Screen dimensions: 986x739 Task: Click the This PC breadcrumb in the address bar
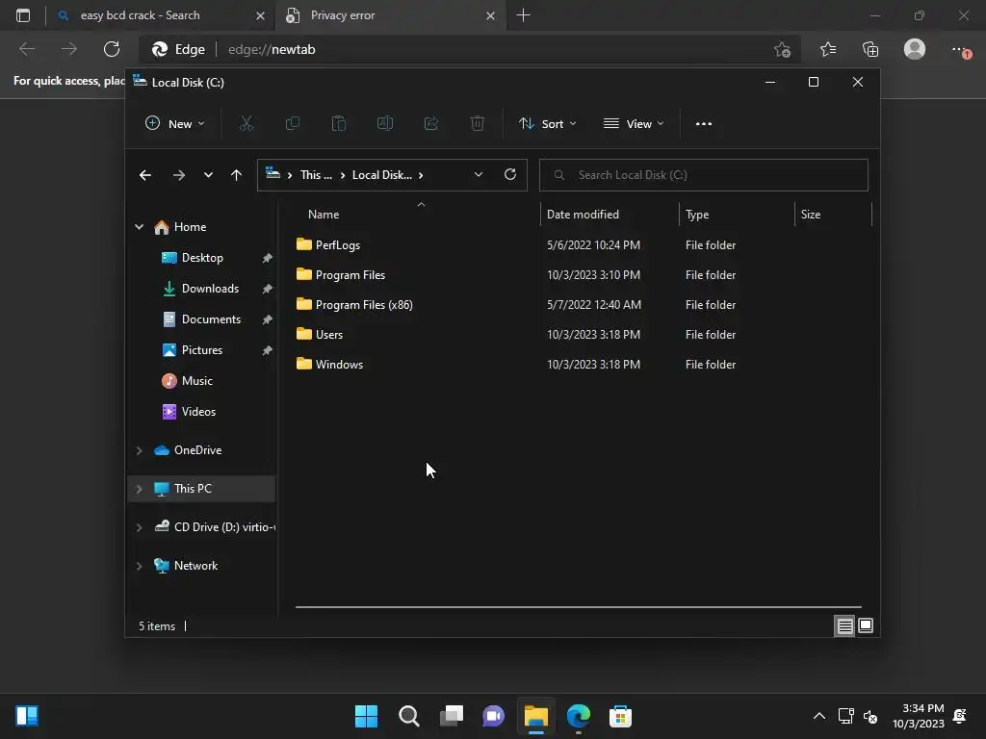point(316,175)
